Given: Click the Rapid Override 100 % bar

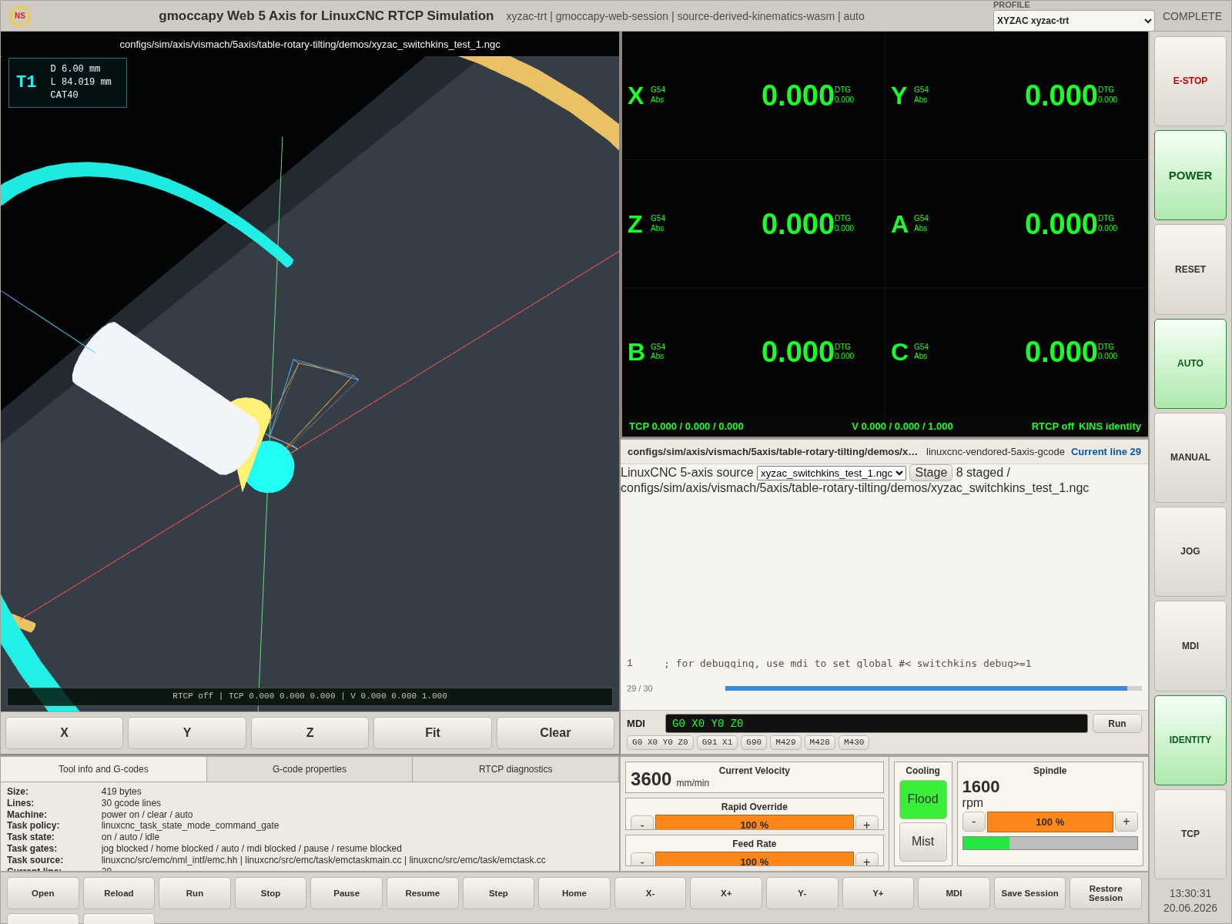Looking at the screenshot, I should point(754,823).
